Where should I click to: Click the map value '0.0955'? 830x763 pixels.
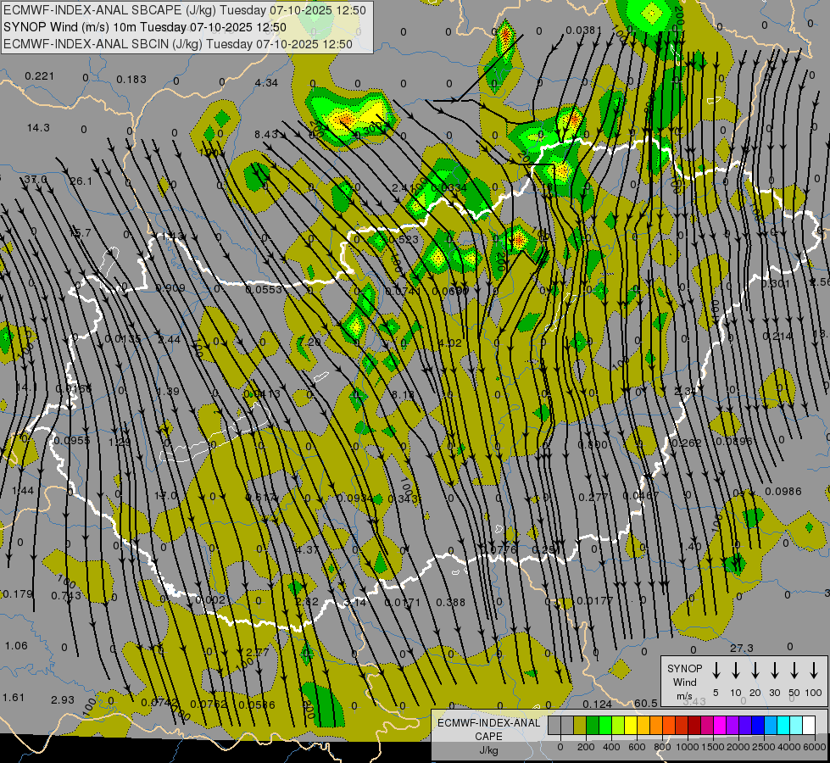click(72, 441)
